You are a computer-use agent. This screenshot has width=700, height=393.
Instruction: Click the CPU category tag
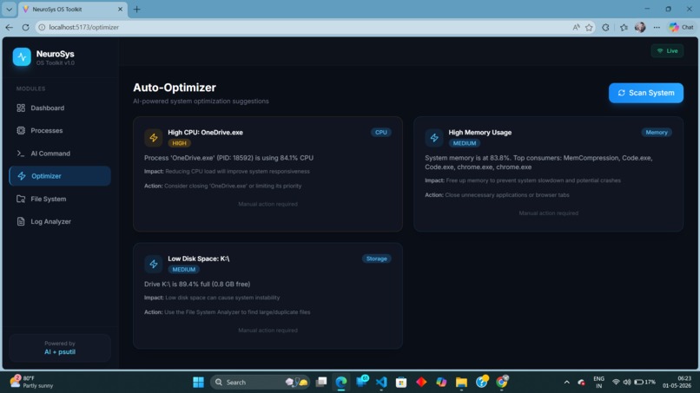point(380,133)
